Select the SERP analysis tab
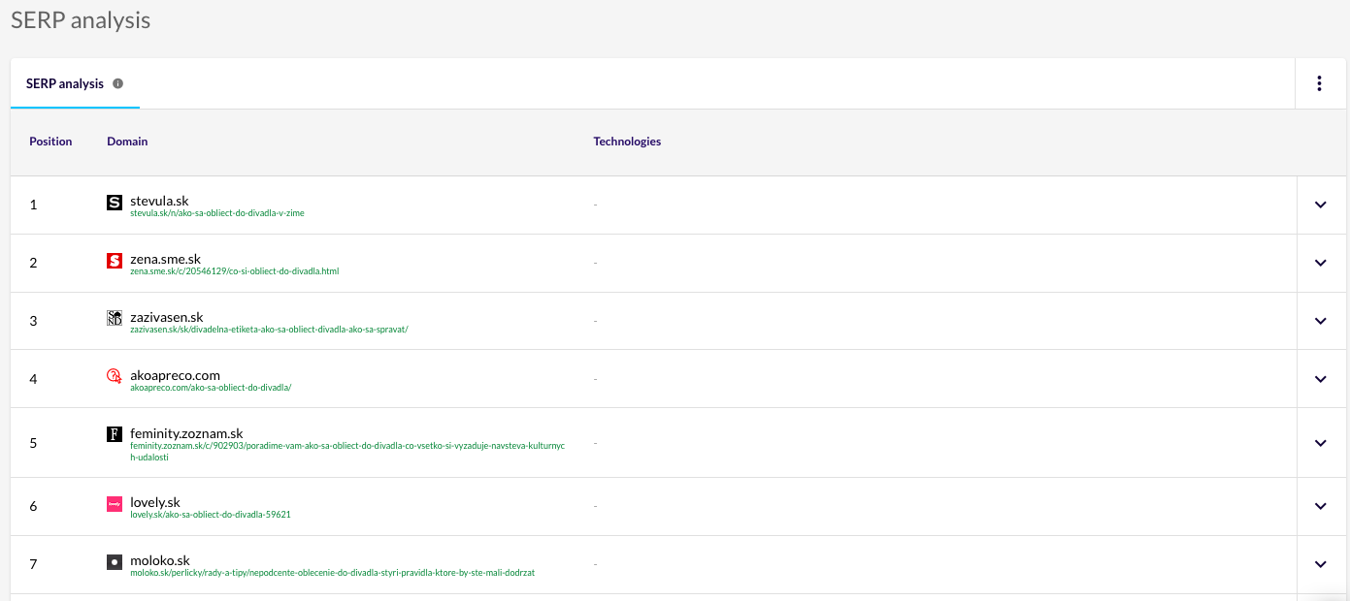The height and width of the screenshot is (601, 1350). pyautogui.click(x=75, y=83)
